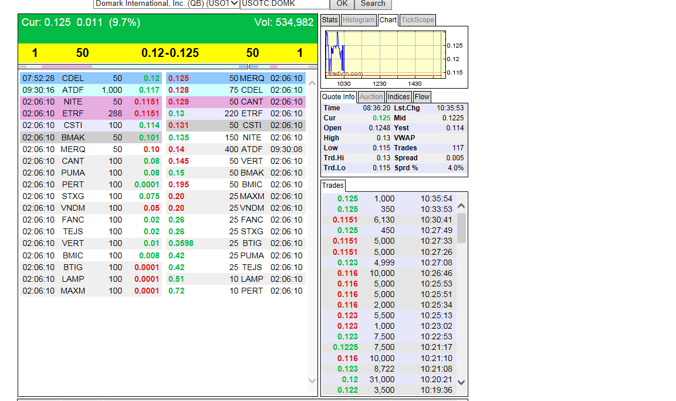The width and height of the screenshot is (676, 401).
Task: Click the scroll-up arrow in Trades panel
Action: pyautogui.click(x=461, y=206)
